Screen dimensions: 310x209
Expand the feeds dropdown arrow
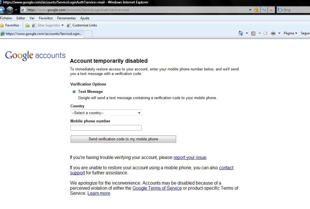260,33
